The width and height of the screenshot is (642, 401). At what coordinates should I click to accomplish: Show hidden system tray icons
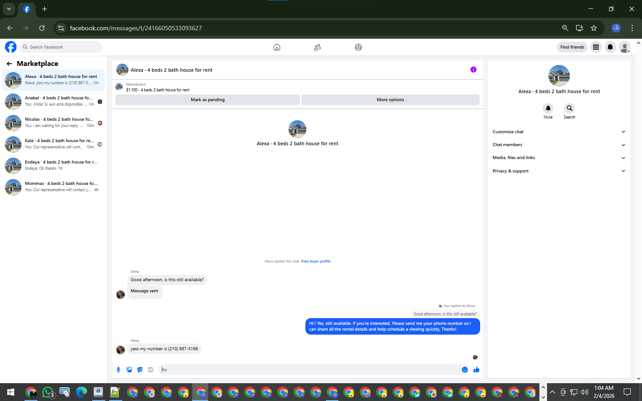552,392
